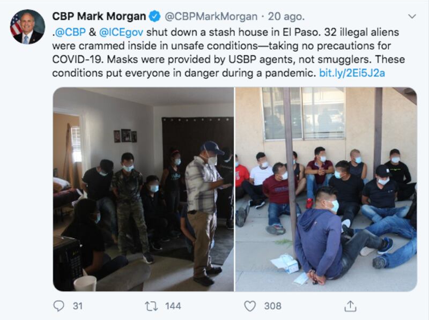This screenshot has height=320, width=429.
Task: Click the blue verified badge icon
Action: (154, 17)
